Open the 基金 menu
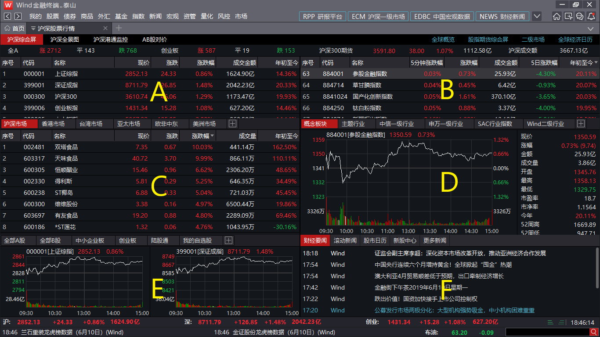This screenshot has height=337, width=600. 121,16
